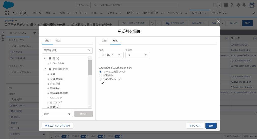
Task: Open global actions plus icon
Action: point(226,5)
